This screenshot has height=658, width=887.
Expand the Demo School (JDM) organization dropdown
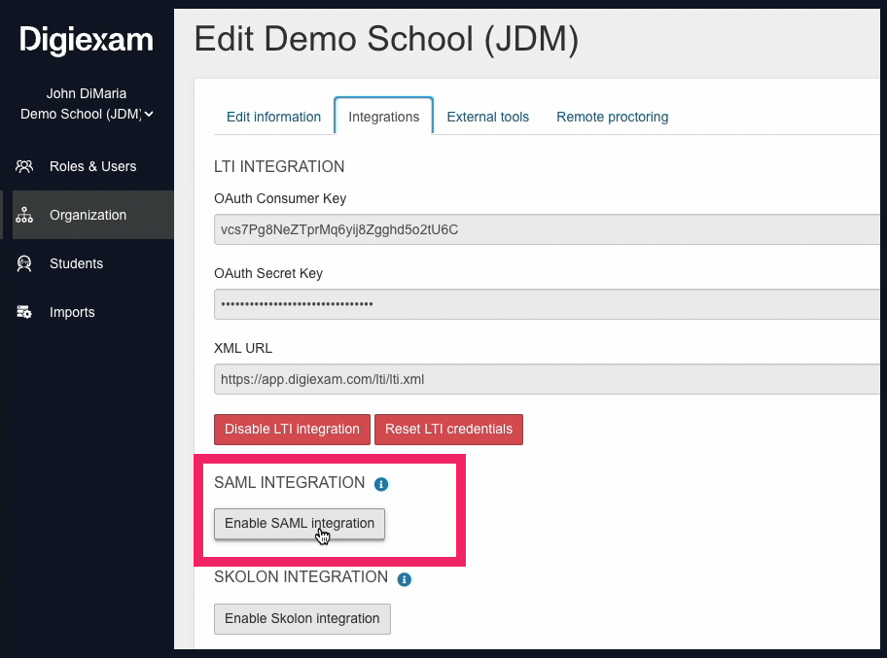coord(87,114)
